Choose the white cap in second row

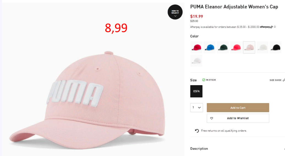196,61
